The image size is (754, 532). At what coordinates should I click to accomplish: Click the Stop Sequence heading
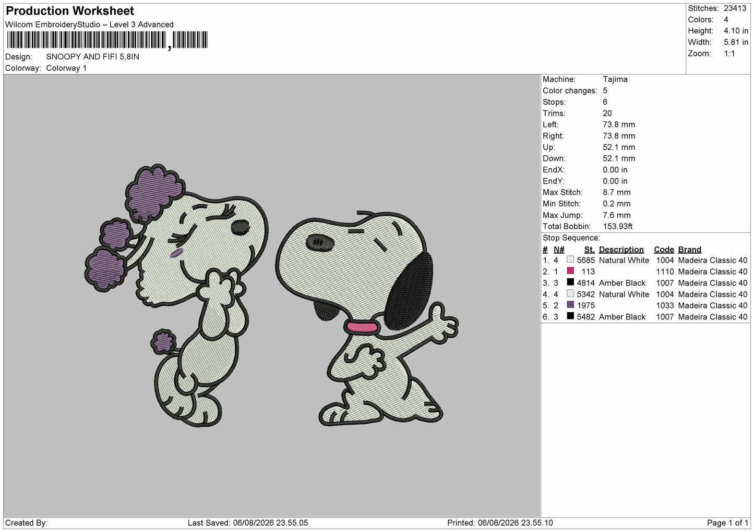click(571, 238)
